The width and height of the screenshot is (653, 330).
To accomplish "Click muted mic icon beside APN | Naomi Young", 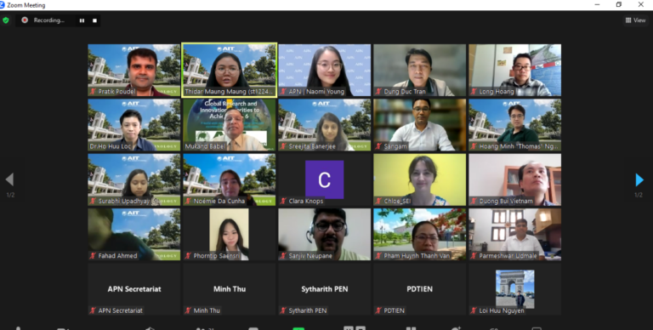I will (x=283, y=92).
